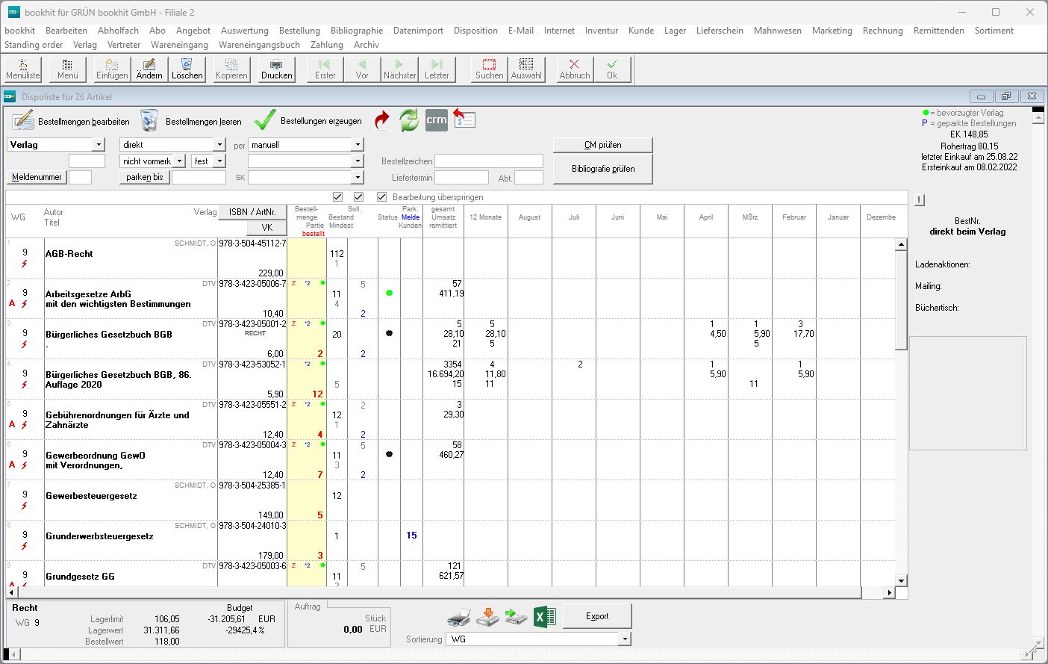Click the Suchen toolbar icon
The image size is (1048, 664).
489,69
